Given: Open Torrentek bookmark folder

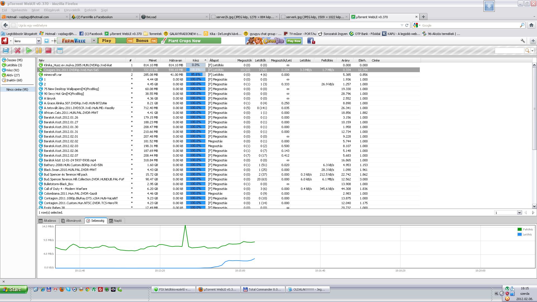Looking at the screenshot, I should tap(152, 34).
